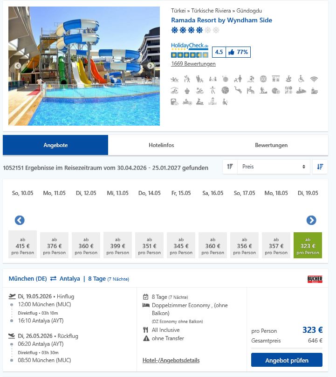Click the Türkei » Türkische Riviera » Gündogdu breadcrumb
This screenshot has height=377, width=336.
coord(216,11)
